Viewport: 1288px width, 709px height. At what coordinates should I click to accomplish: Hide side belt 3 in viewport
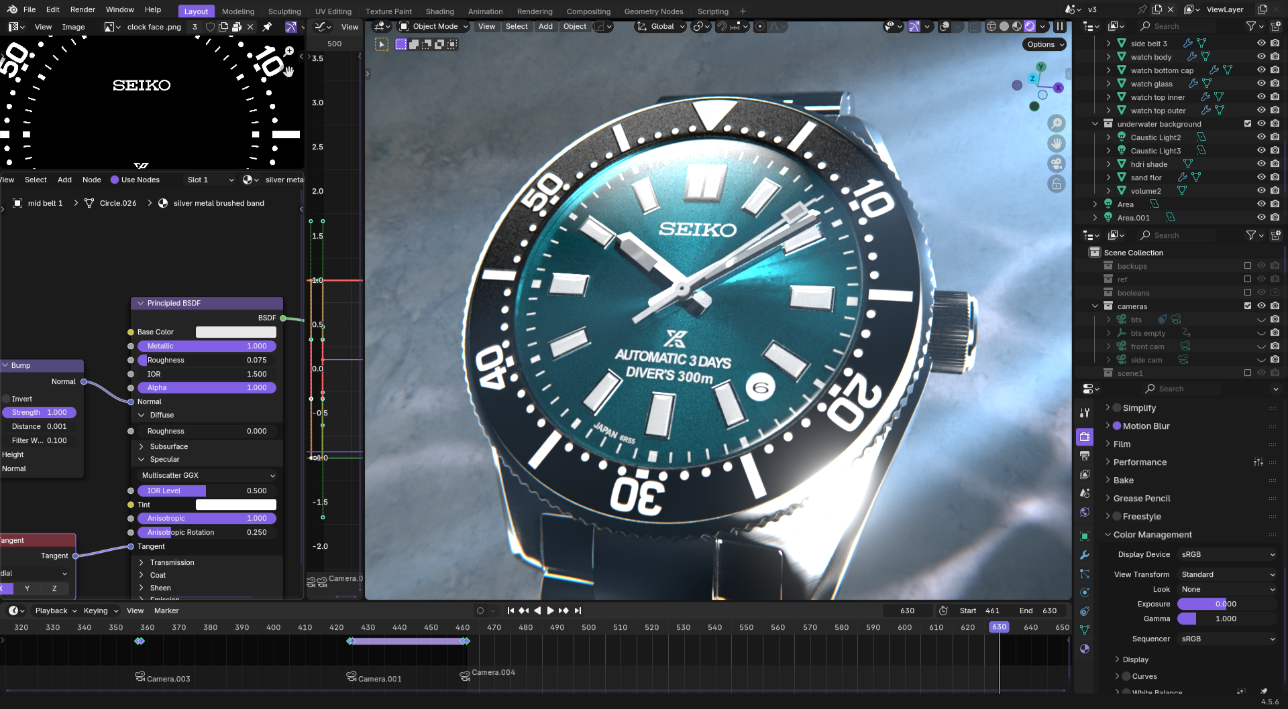1261,43
